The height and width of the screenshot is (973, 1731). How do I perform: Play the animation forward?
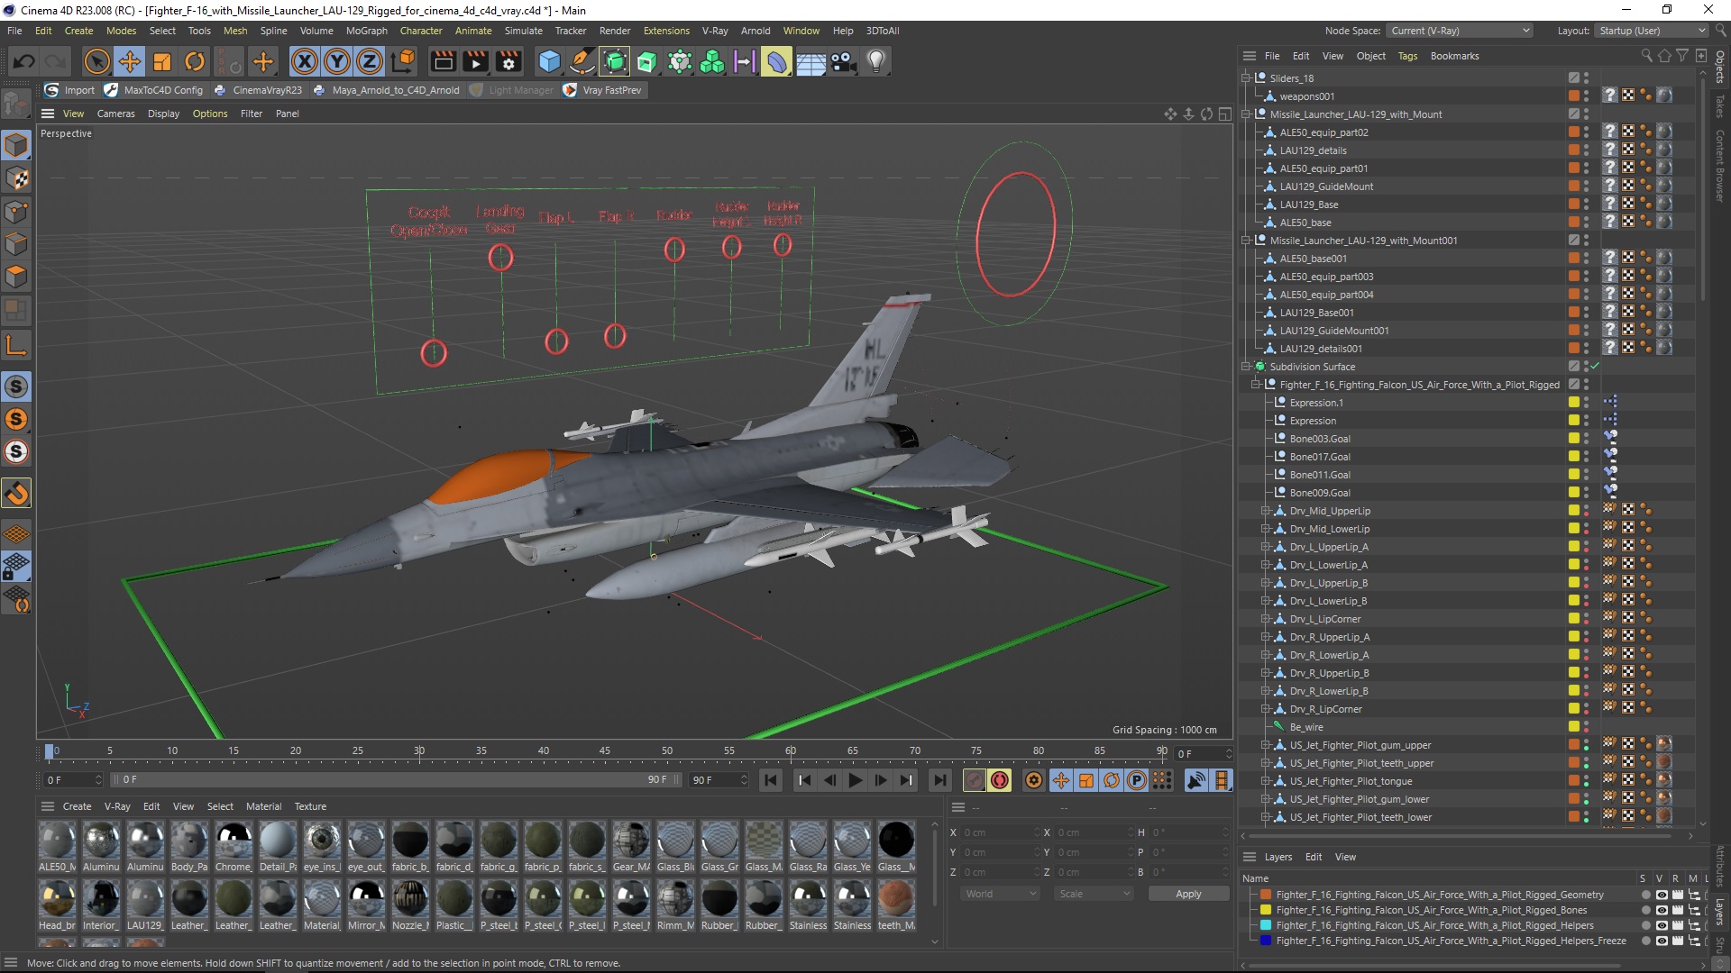coord(856,780)
